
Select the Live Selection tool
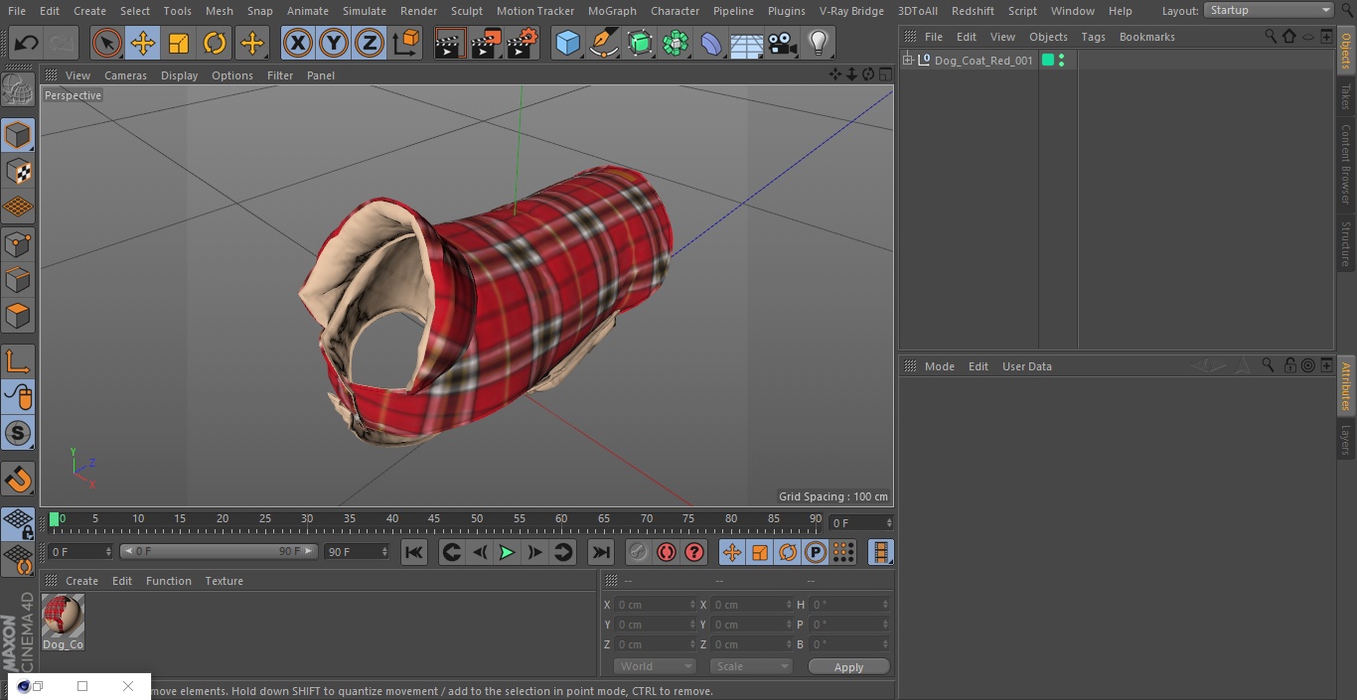(107, 44)
